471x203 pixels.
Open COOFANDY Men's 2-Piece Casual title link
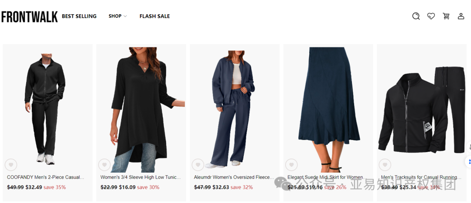click(x=45, y=177)
